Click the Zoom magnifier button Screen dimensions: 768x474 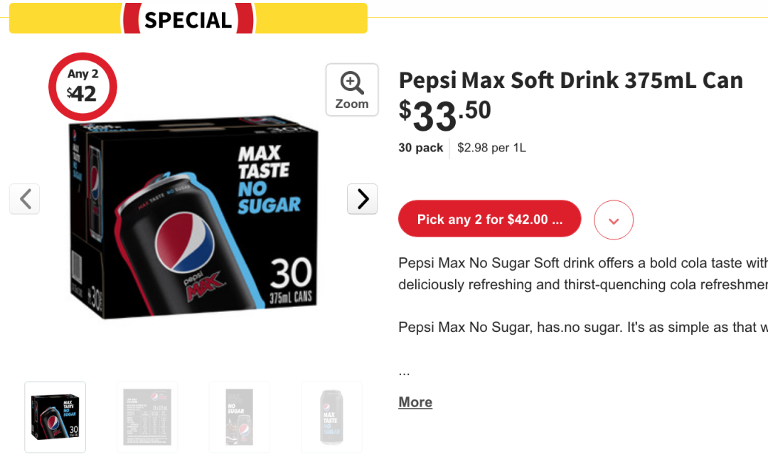point(352,90)
